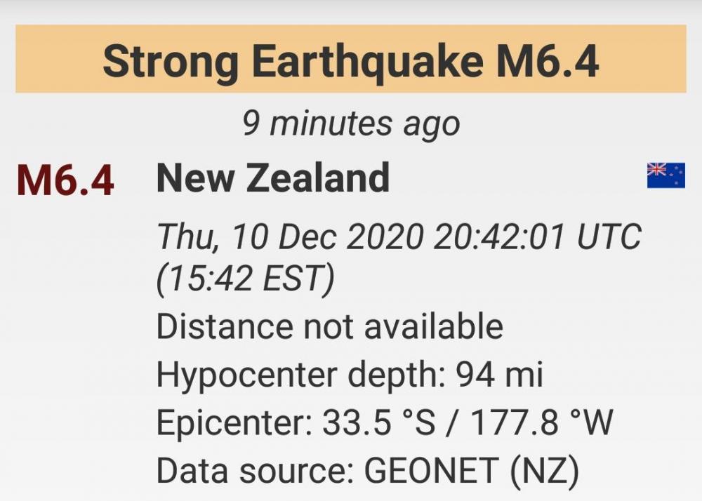Click the M6.4 text in the banner
This screenshot has height=501, width=702.
(x=547, y=61)
